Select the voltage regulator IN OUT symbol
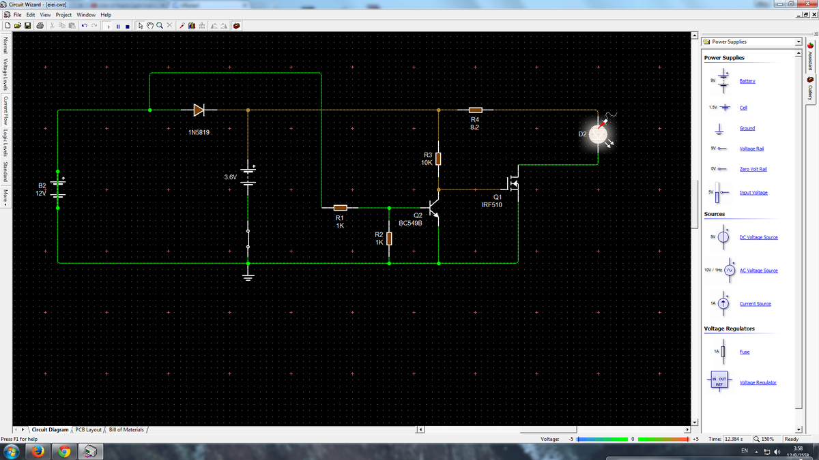This screenshot has height=460, width=819. click(x=719, y=382)
